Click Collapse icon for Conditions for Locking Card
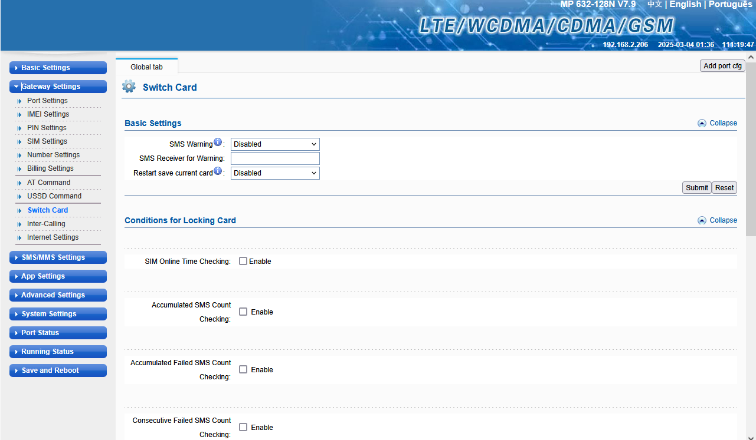Screen dimensions: 756x440 pos(702,220)
